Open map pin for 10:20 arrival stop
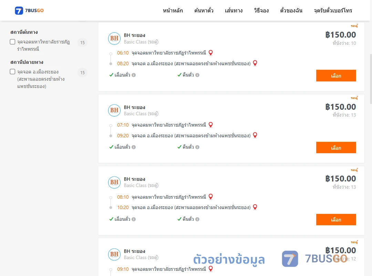The image size is (372, 276). pos(255,207)
